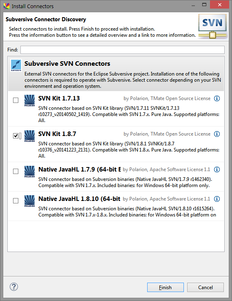Click the SVN banner image in header
This screenshot has height=301, width=232.
pyautogui.click(x=212, y=26)
